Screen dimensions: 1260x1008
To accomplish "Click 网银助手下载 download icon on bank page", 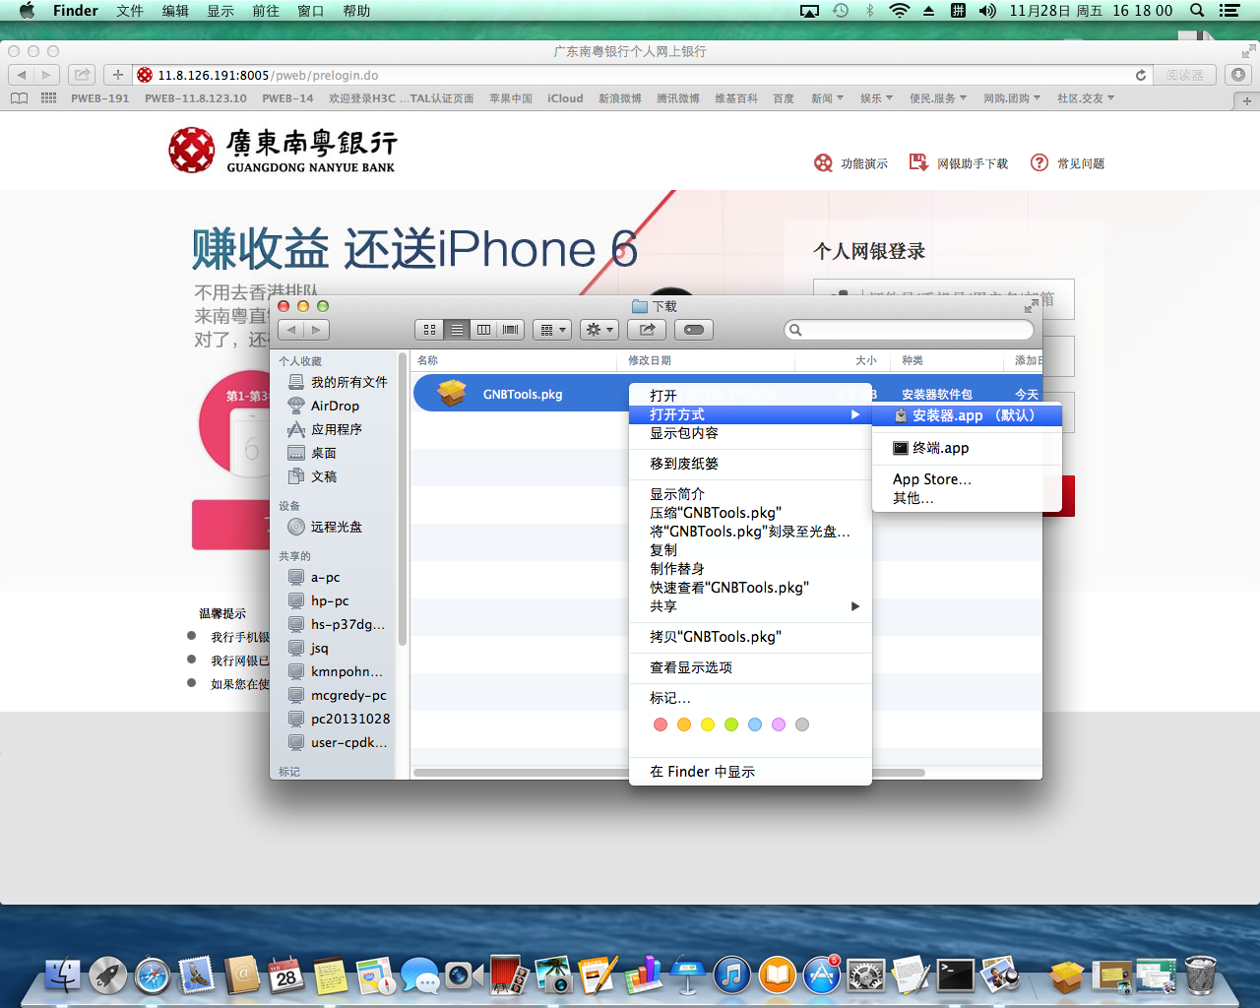I will click(918, 162).
